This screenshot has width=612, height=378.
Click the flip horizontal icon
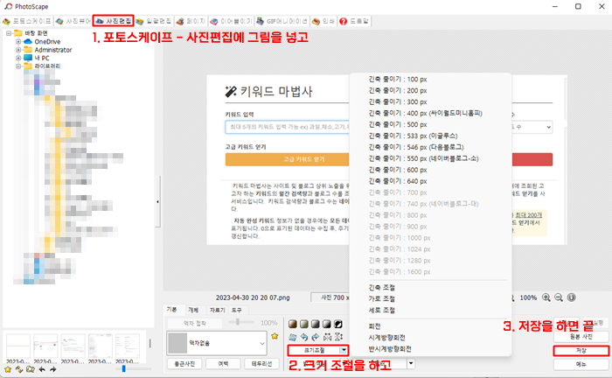coord(327,337)
